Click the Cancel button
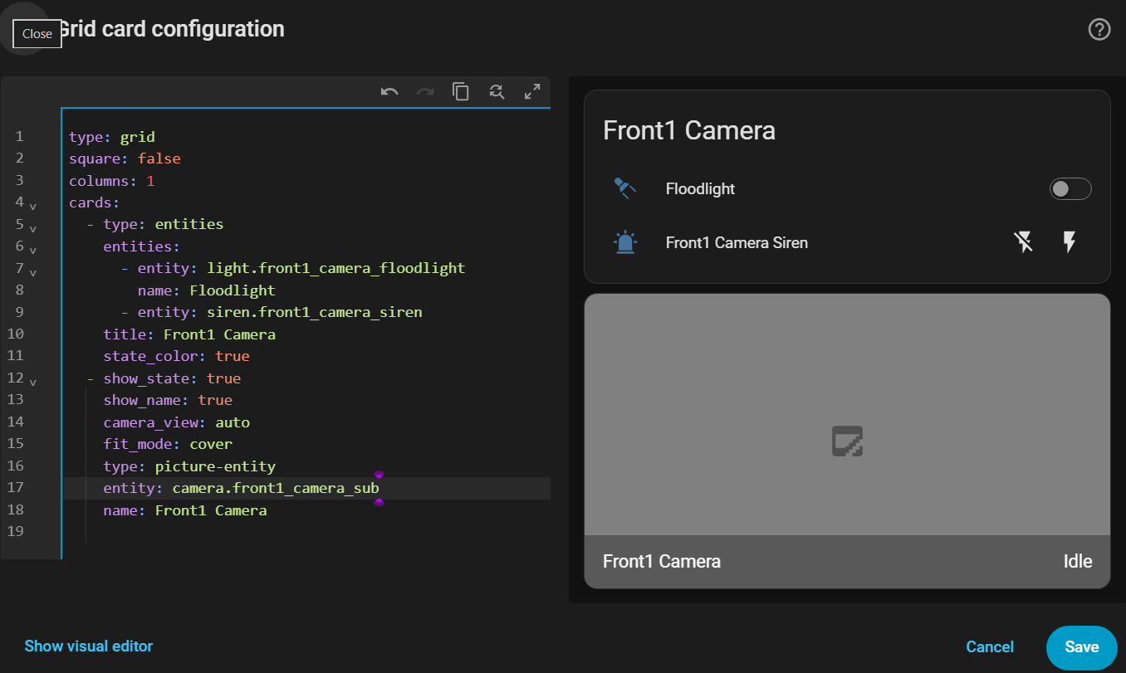 (x=990, y=647)
